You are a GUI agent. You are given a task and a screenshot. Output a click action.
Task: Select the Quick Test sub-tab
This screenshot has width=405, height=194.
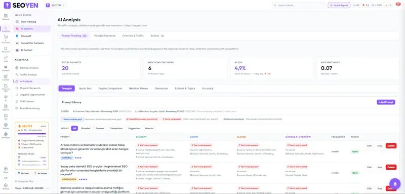tap(85, 88)
